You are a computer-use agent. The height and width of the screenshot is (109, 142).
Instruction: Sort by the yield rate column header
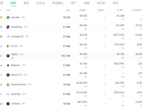101,10
